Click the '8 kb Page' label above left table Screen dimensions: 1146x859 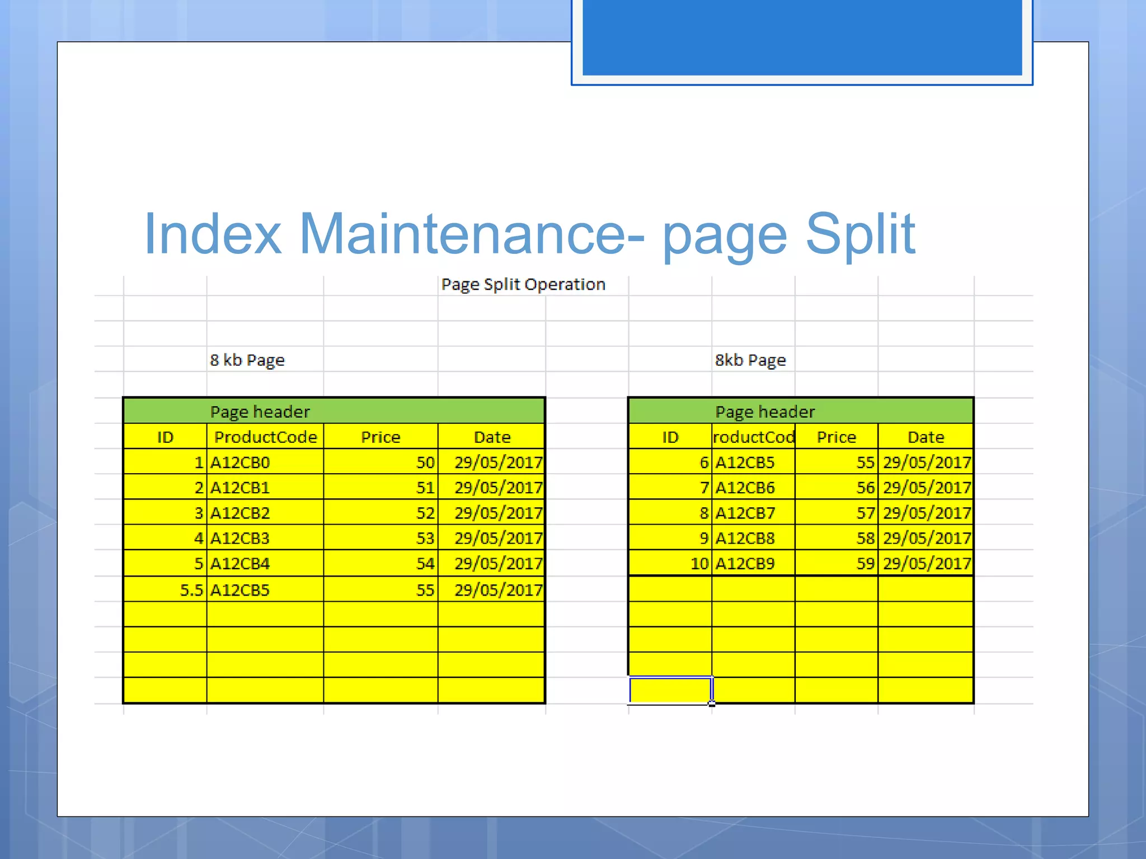pyautogui.click(x=247, y=360)
